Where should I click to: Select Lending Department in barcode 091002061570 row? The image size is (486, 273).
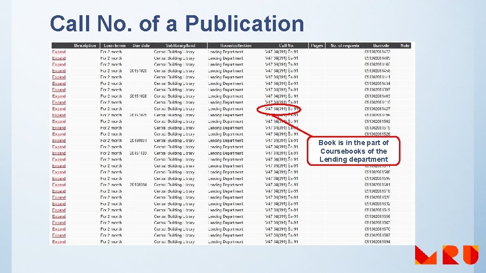[226, 230]
